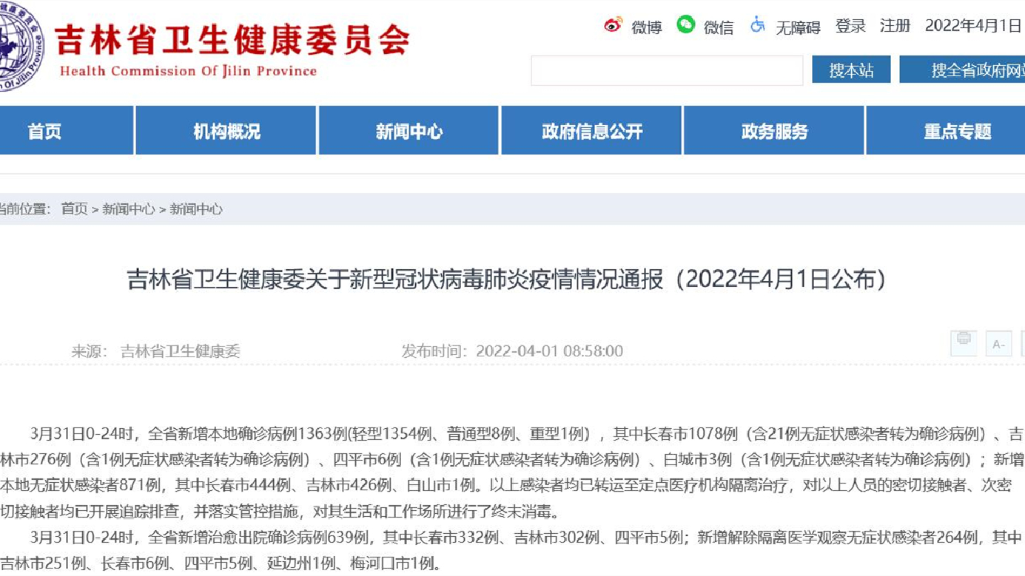The image size is (1025, 576).
Task: Decrease text size with the A- icon
Action: pyautogui.click(x=998, y=343)
